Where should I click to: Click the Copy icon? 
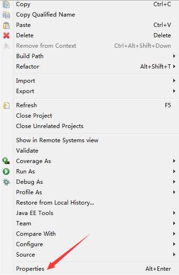[6, 4]
